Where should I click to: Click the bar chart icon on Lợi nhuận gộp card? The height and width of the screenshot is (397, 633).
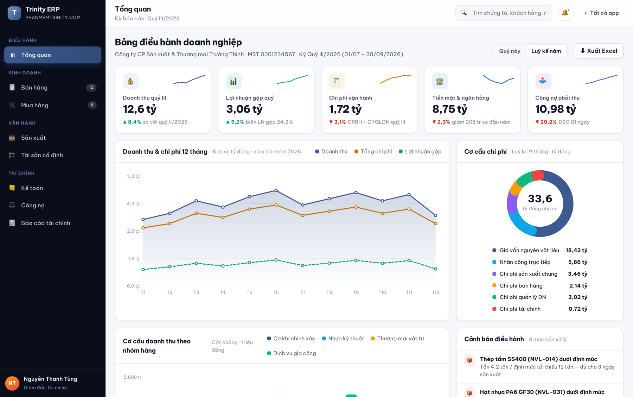234,81
